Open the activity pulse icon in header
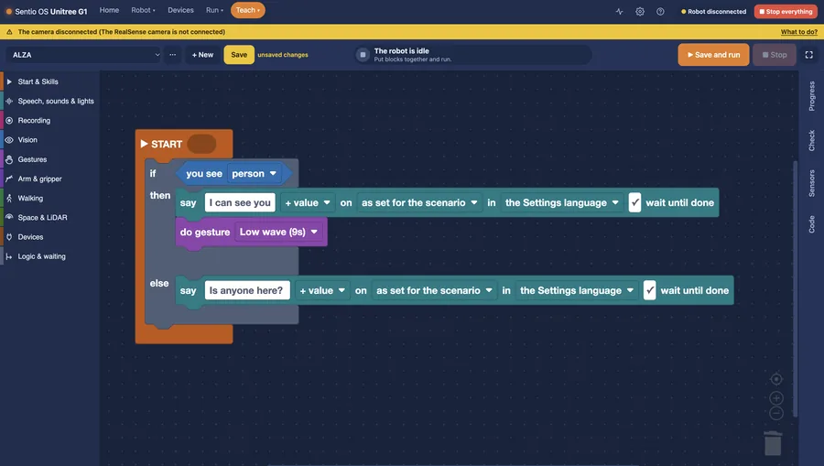This screenshot has height=466, width=824. (619, 12)
